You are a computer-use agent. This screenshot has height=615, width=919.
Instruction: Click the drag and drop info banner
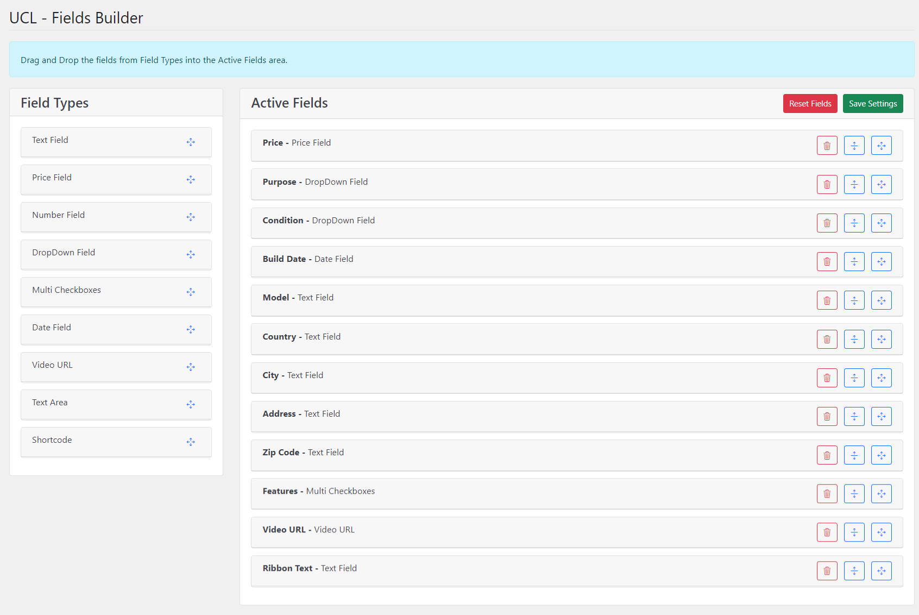(462, 59)
